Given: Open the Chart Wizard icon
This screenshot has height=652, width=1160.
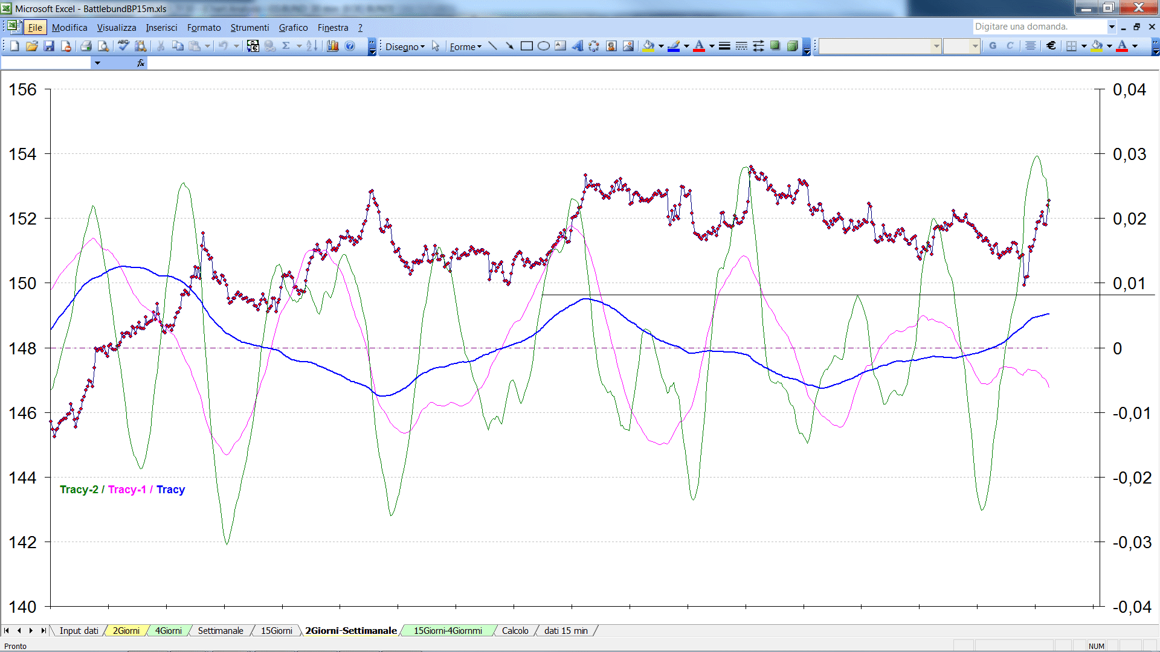Looking at the screenshot, I should pyautogui.click(x=333, y=46).
